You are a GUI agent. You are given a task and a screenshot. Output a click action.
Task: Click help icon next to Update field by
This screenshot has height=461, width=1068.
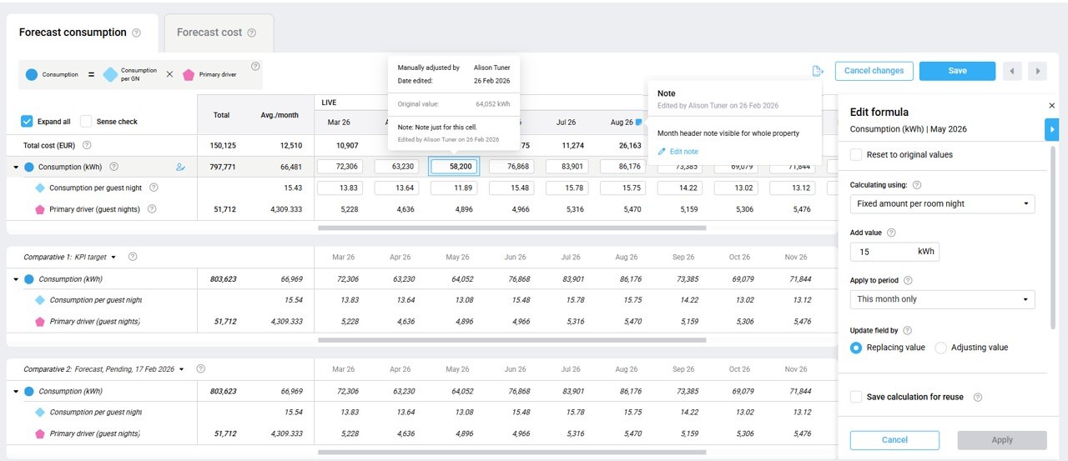(907, 331)
